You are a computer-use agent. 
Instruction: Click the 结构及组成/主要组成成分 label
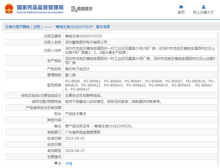(x=41, y=96)
